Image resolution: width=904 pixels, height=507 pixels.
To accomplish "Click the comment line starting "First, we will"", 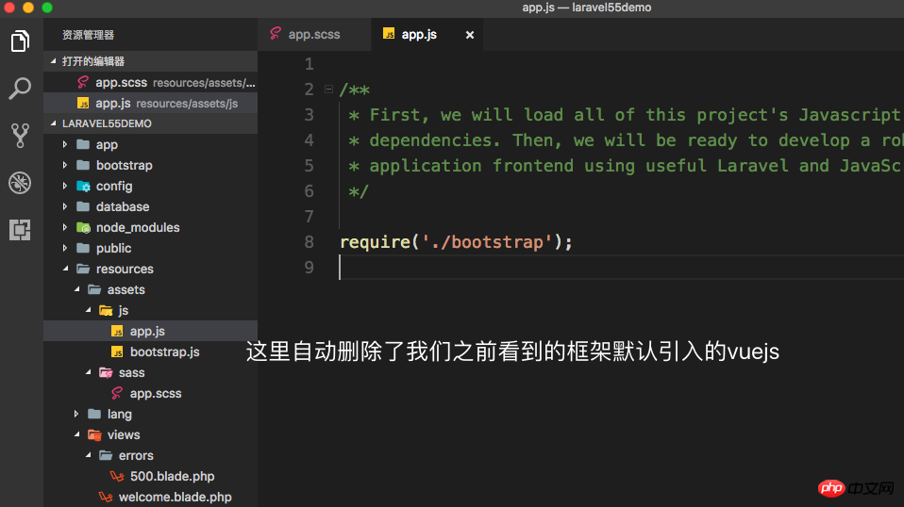I will click(x=625, y=115).
